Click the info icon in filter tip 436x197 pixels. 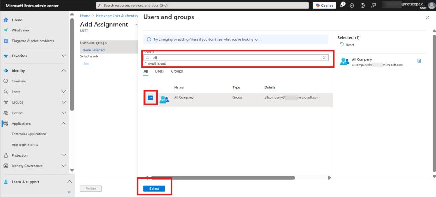(x=149, y=39)
